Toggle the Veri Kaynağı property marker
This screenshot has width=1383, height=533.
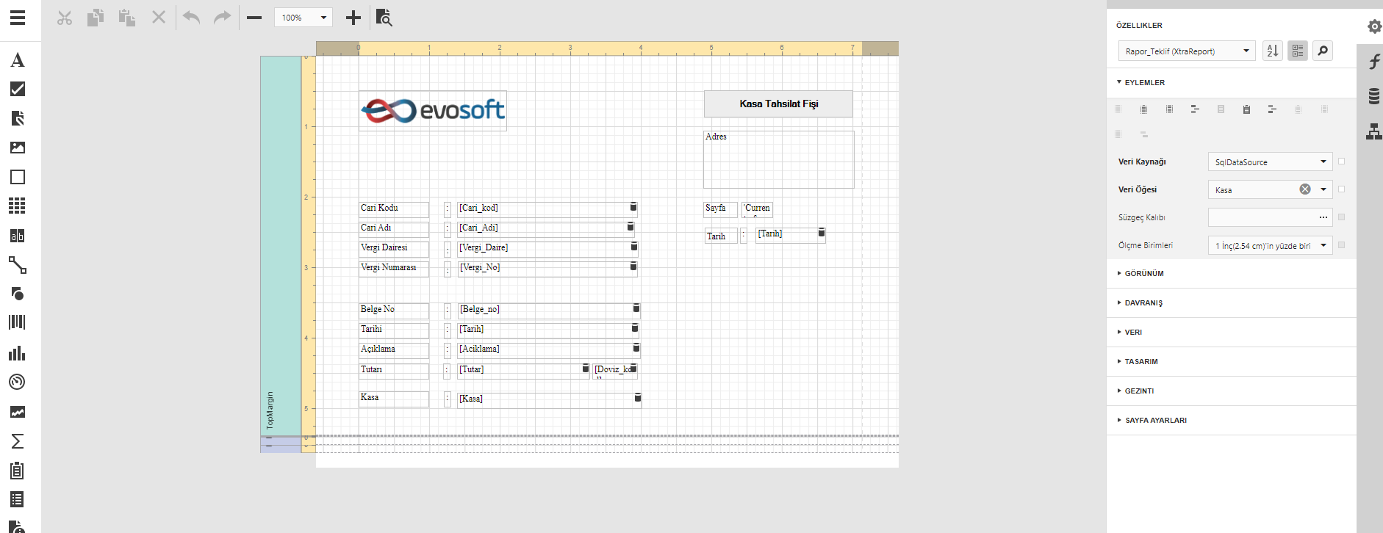1341,162
